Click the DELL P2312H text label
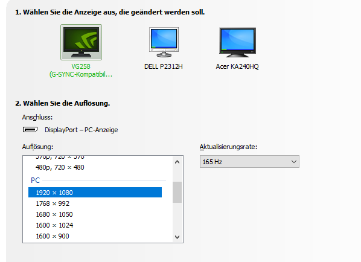 (x=164, y=66)
